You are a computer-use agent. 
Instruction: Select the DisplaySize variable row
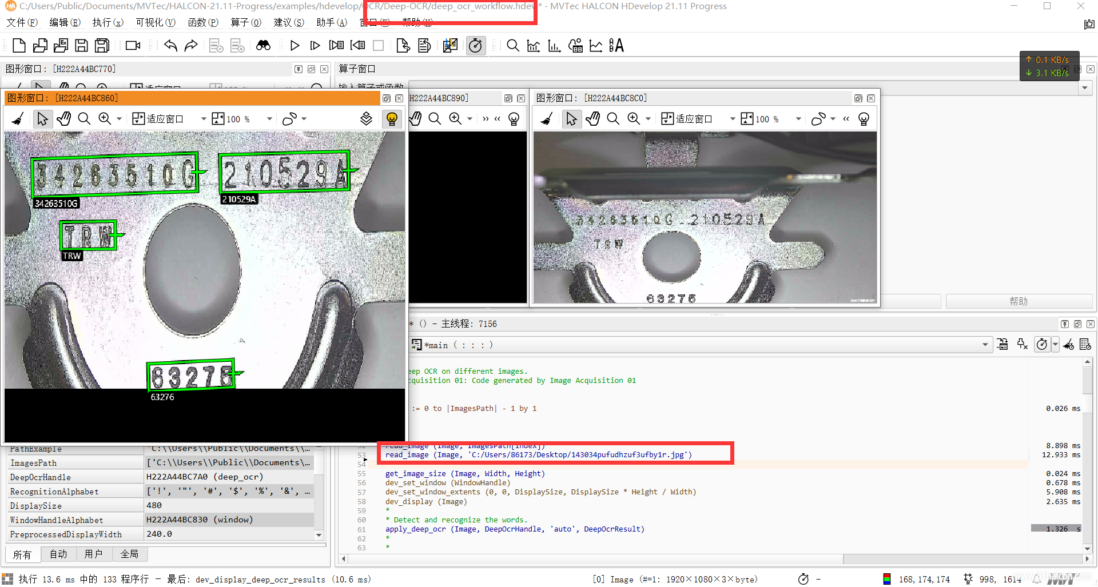click(160, 505)
